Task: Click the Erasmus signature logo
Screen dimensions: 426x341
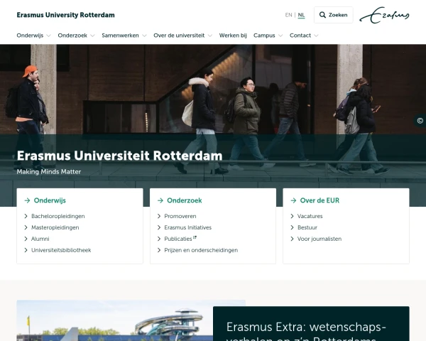Action: tap(384, 15)
